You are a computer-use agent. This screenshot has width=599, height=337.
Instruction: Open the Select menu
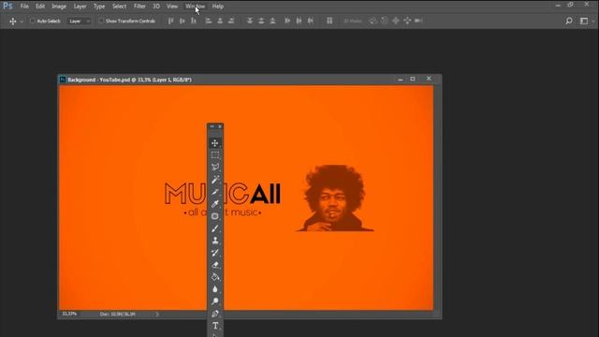(119, 7)
